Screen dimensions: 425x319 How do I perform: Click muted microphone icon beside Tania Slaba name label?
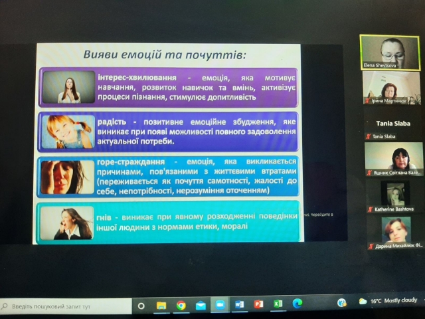368,136
